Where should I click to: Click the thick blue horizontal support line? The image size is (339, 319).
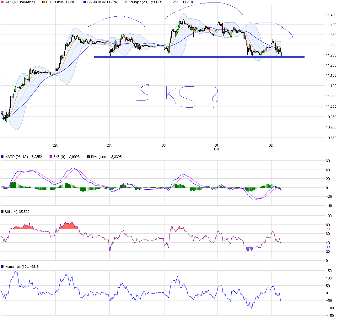(x=198, y=57)
